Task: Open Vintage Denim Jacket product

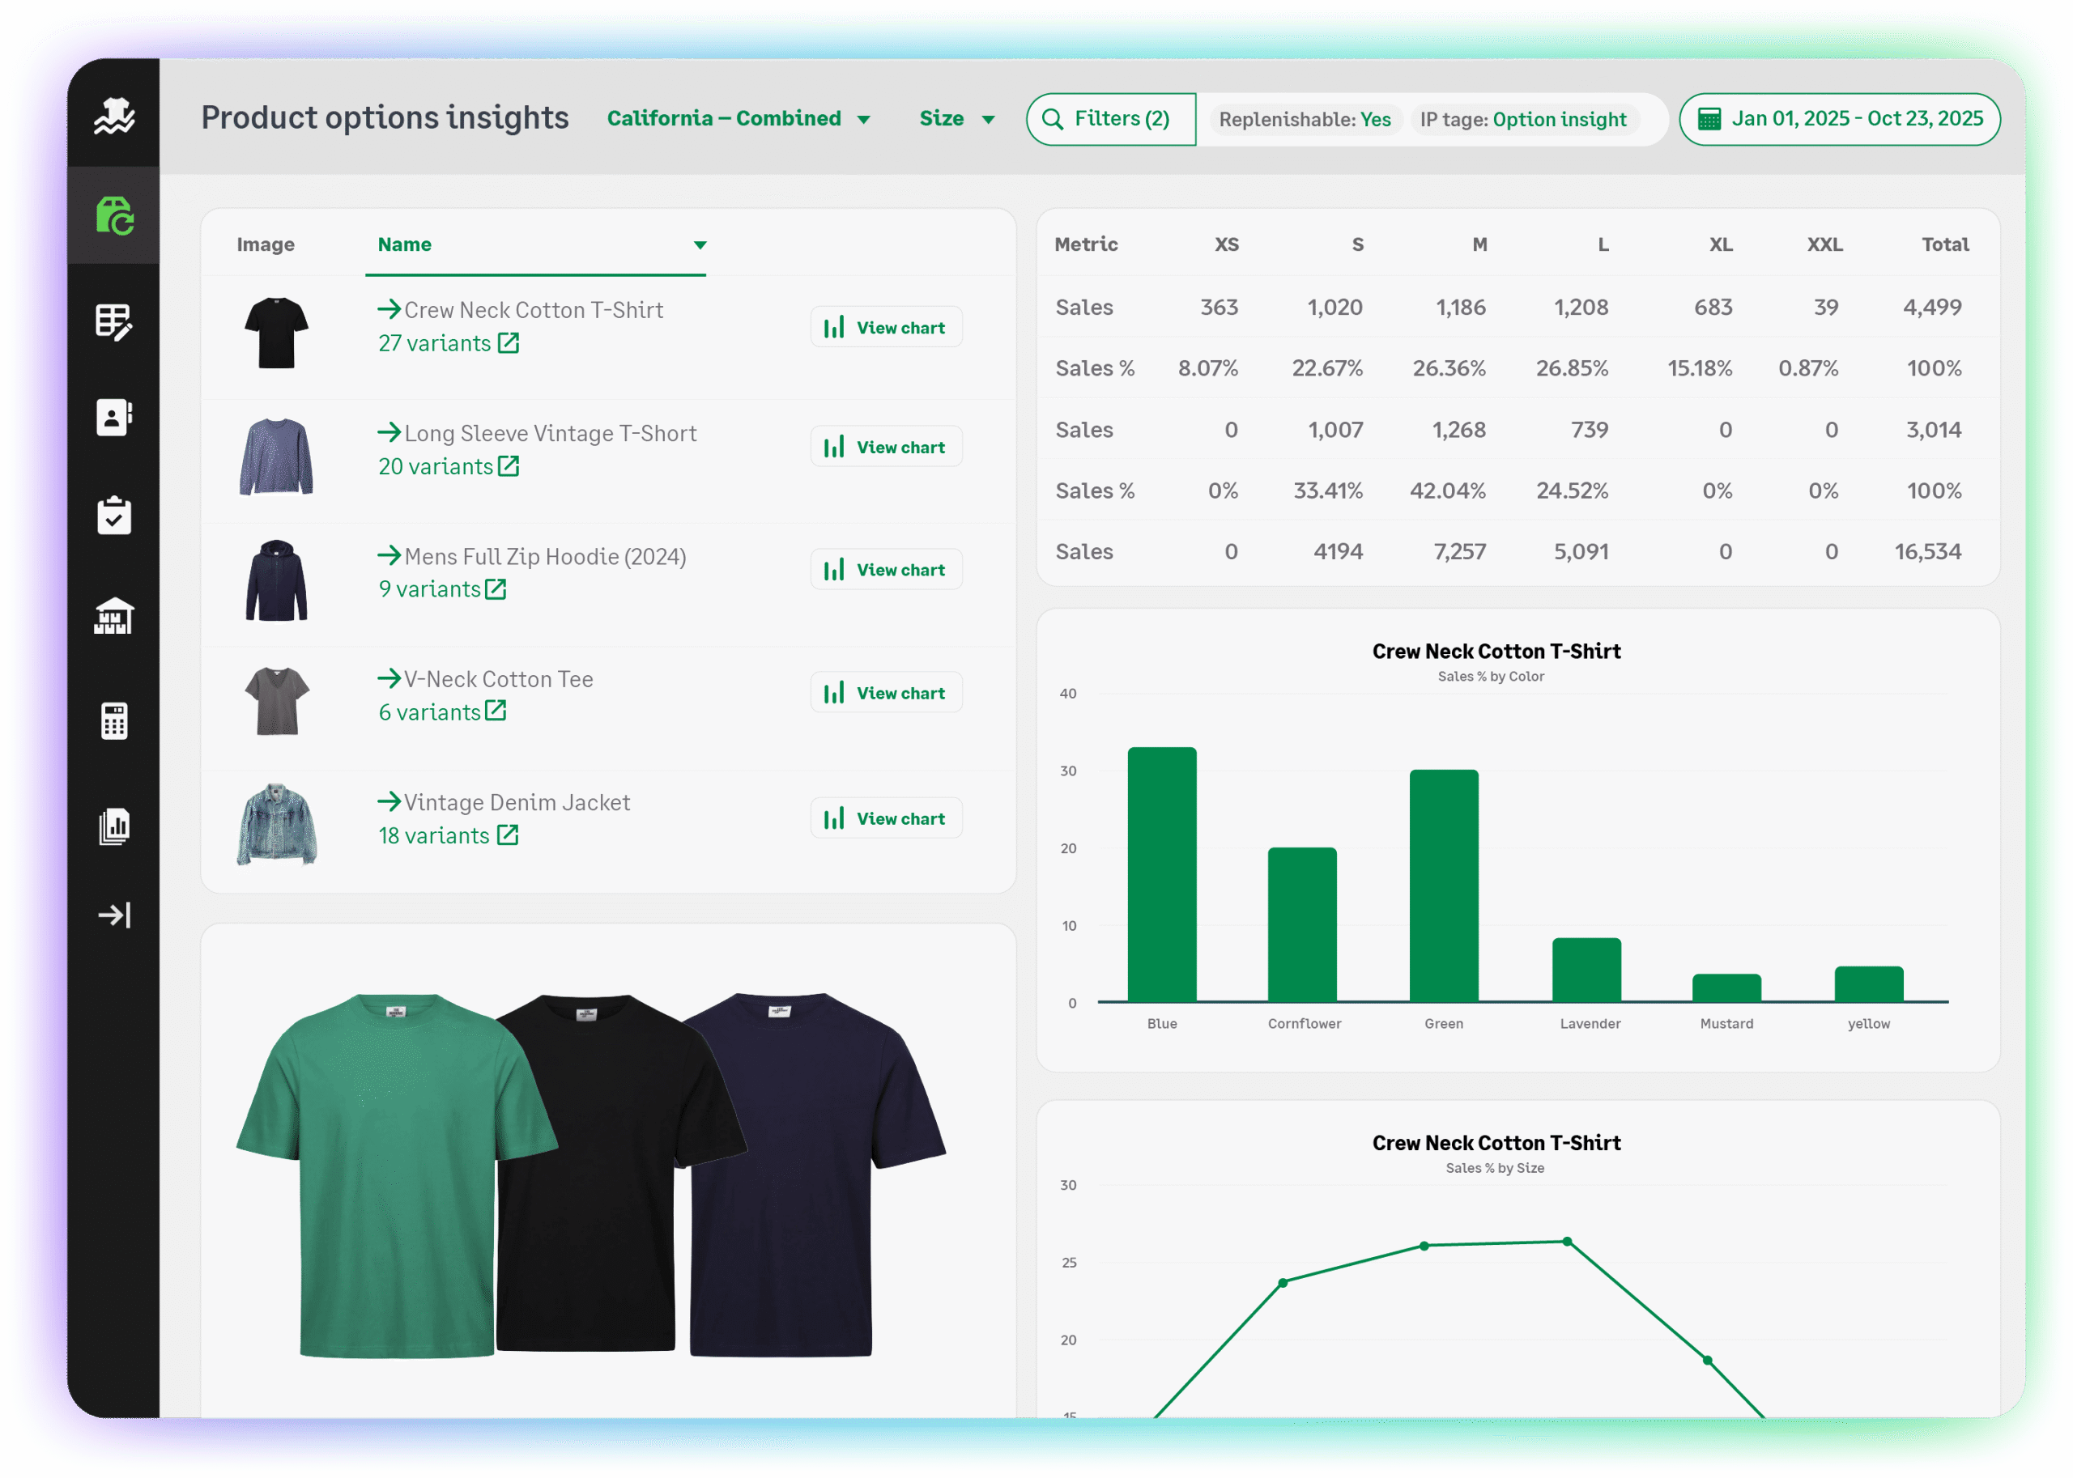Action: (517, 802)
